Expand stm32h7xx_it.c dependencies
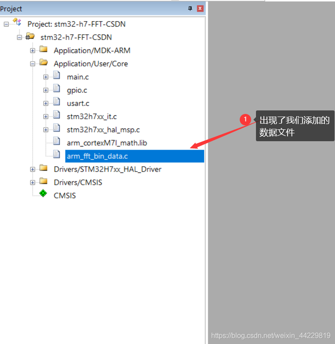 tap(46, 117)
